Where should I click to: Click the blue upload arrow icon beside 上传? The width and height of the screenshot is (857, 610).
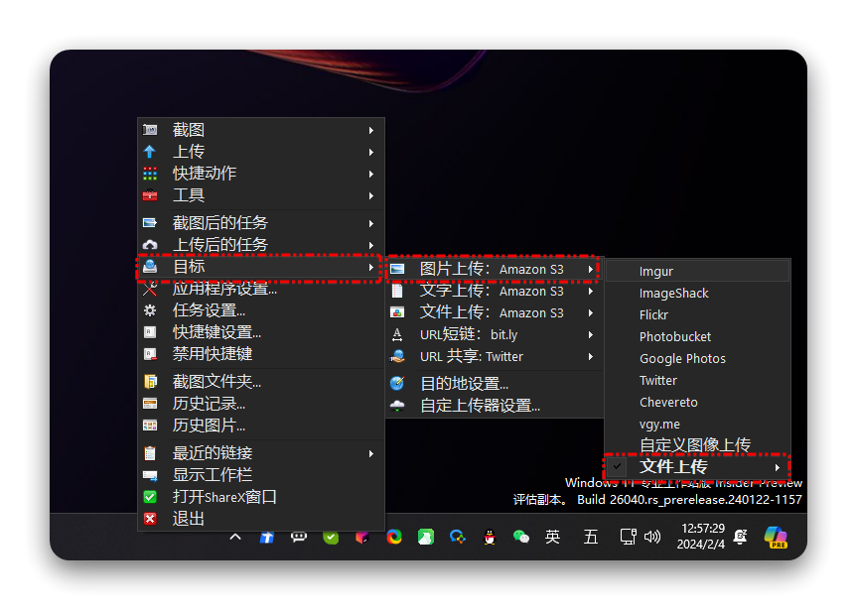[x=150, y=152]
